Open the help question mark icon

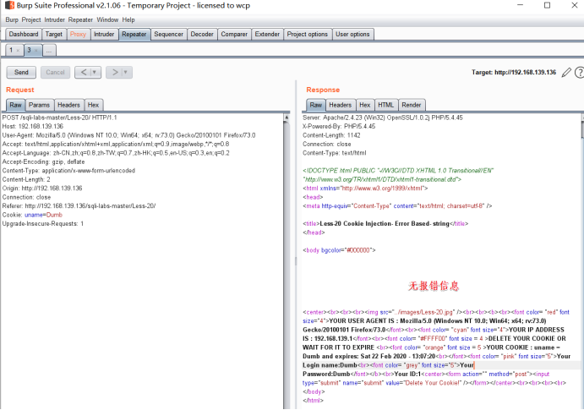click(x=580, y=72)
